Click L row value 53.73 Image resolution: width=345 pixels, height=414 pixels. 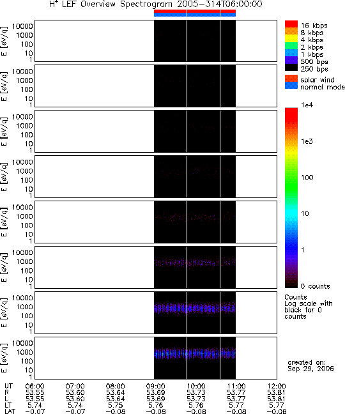point(196,399)
